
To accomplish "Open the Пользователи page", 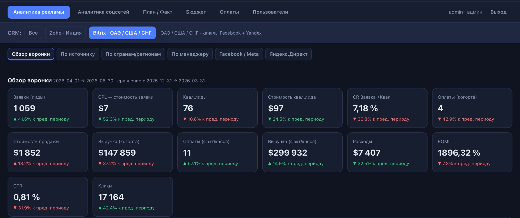I will click(x=270, y=12).
